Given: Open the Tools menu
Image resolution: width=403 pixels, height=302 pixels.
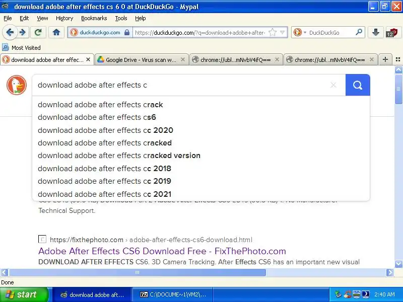Looking at the screenshot, I should pyautogui.click(x=121, y=18).
